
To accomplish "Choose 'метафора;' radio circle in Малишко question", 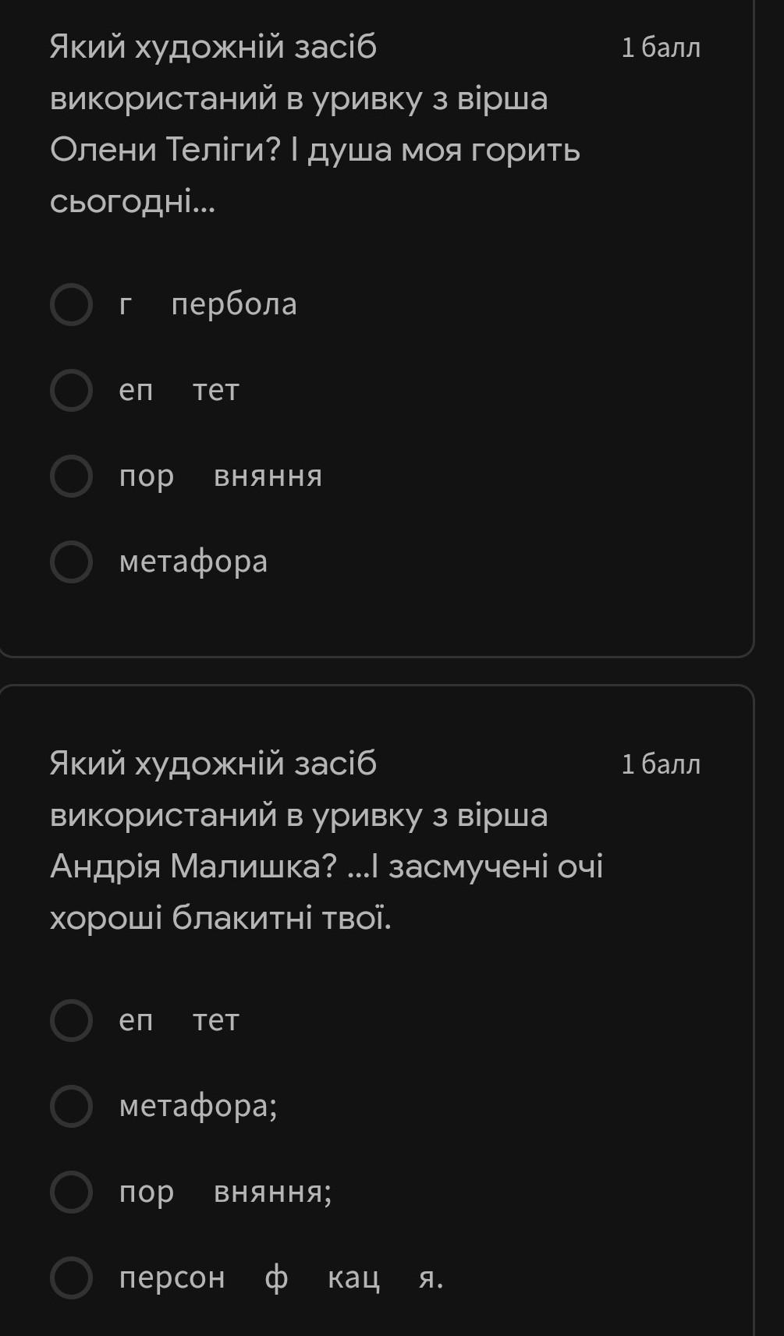I will pos(72,1106).
